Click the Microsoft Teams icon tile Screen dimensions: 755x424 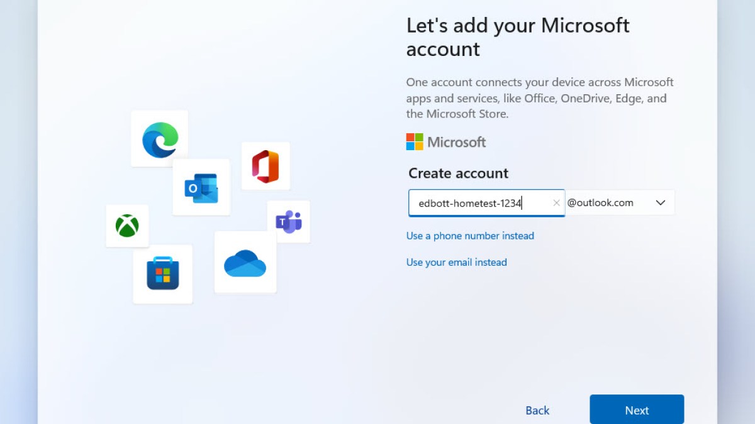pos(289,222)
